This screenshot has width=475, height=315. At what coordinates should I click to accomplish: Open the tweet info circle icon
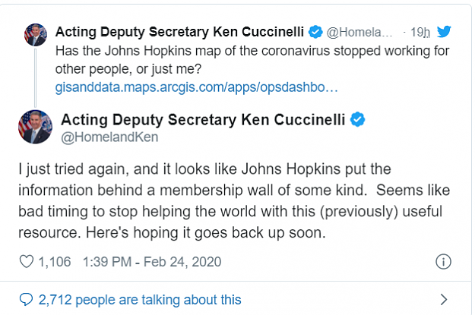click(443, 262)
